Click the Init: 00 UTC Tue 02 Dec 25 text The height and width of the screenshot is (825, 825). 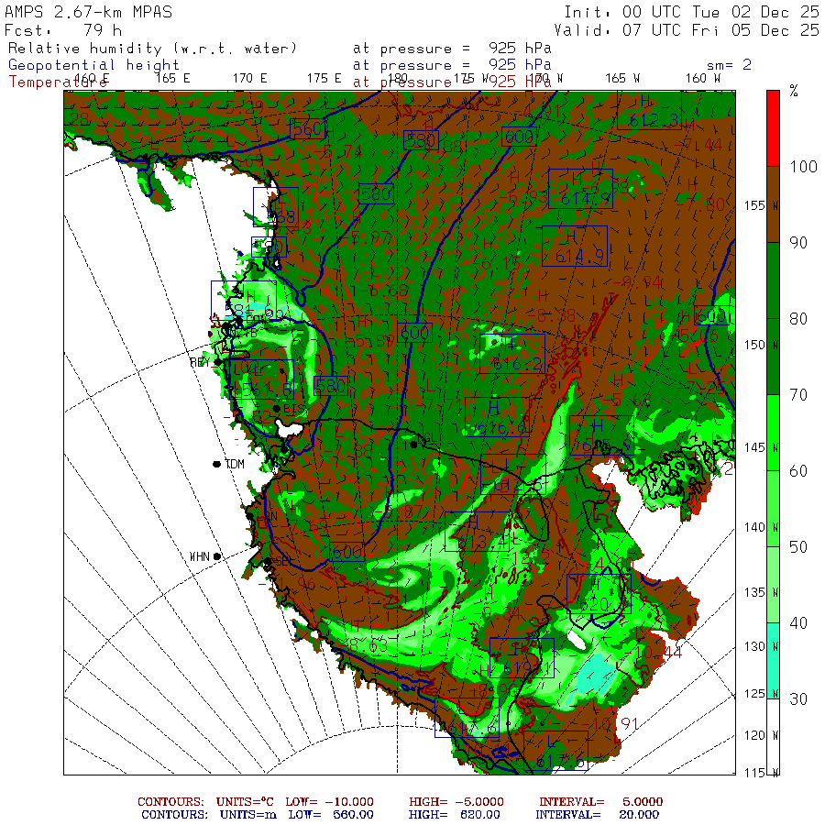pos(692,12)
